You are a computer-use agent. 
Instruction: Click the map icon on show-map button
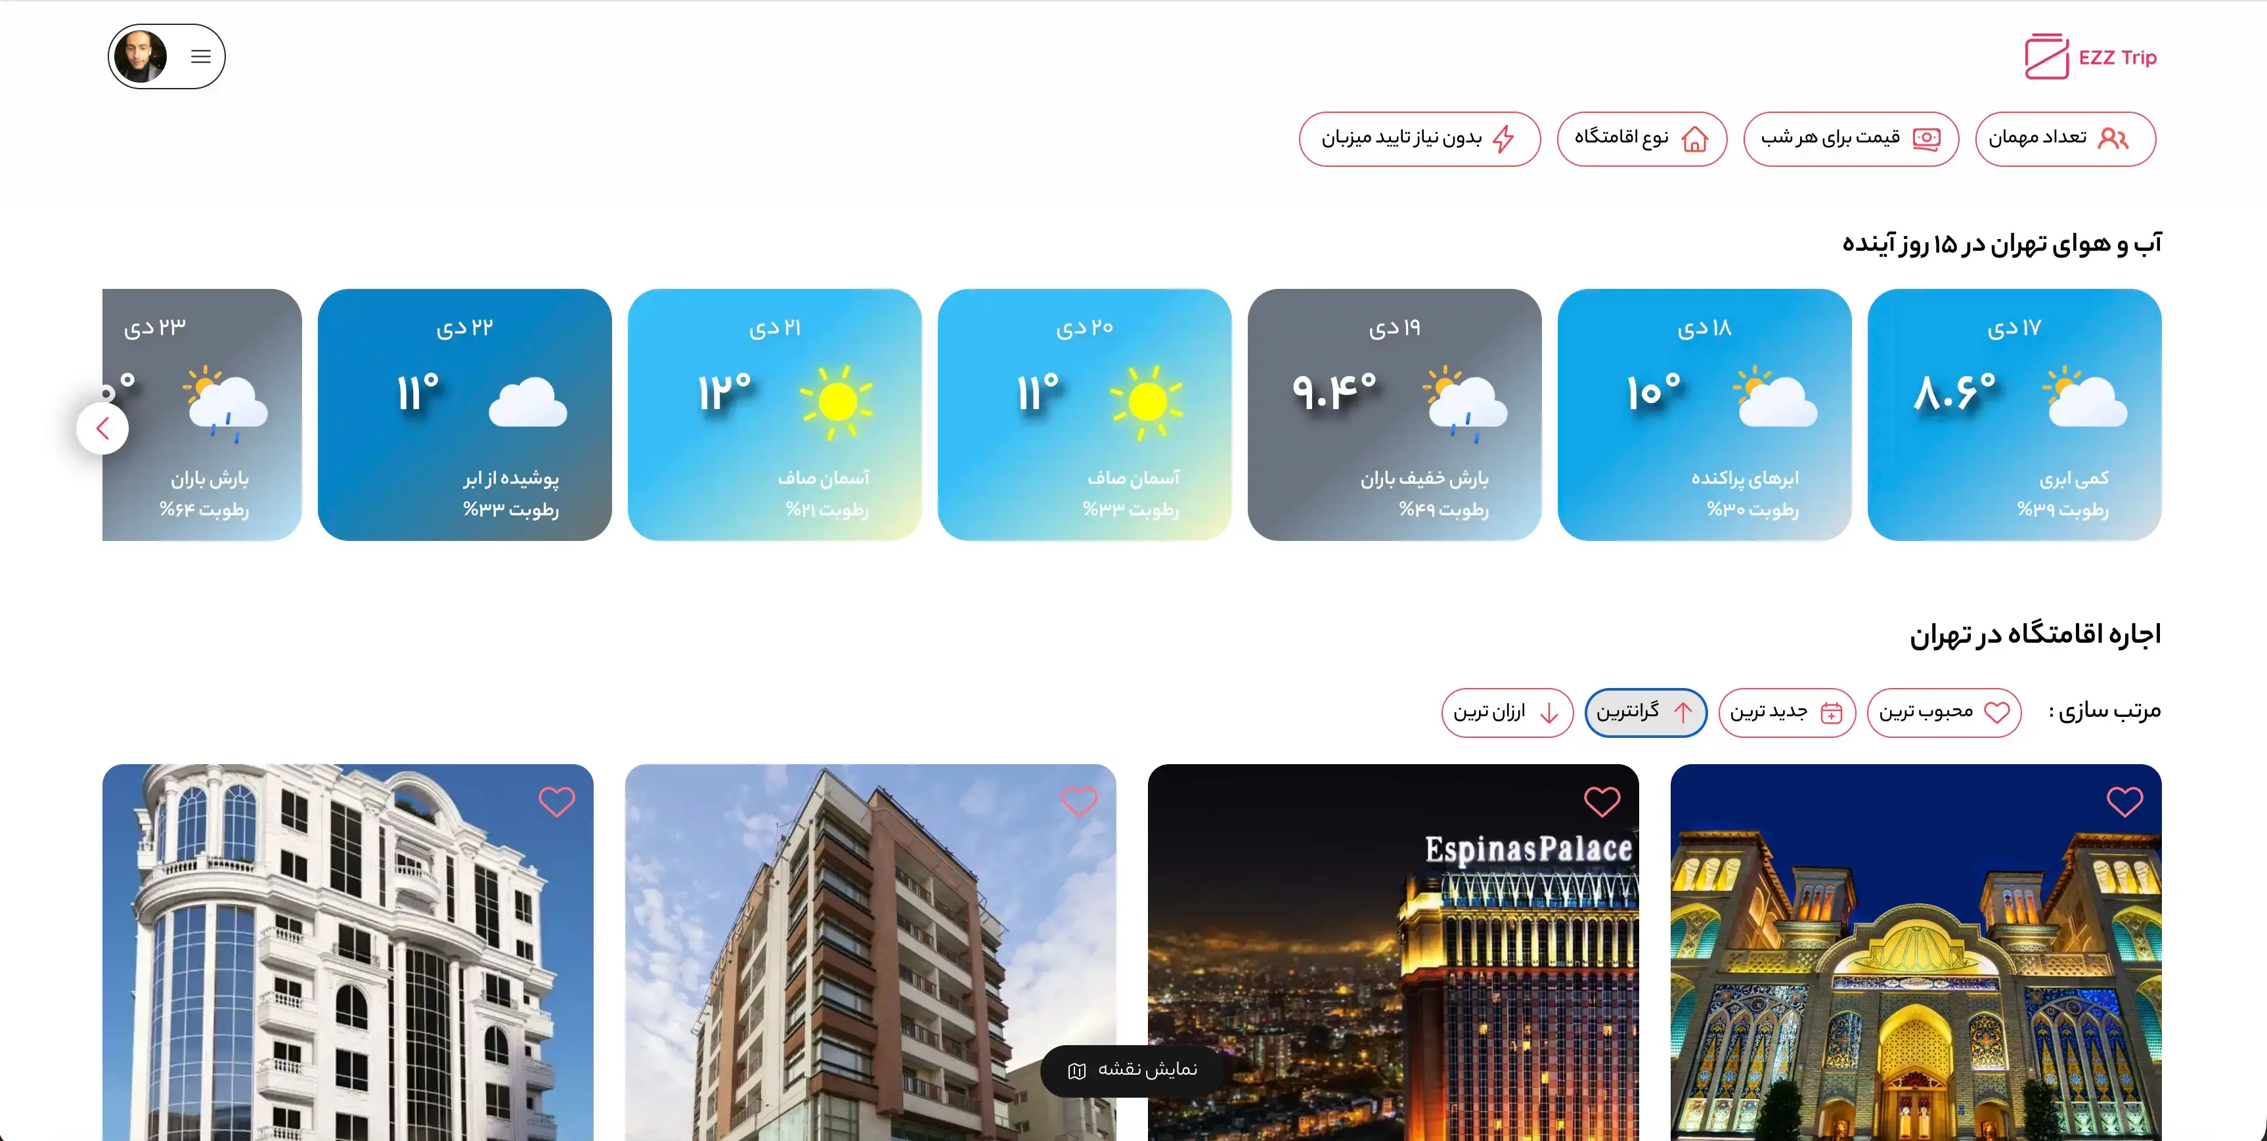(x=1076, y=1071)
